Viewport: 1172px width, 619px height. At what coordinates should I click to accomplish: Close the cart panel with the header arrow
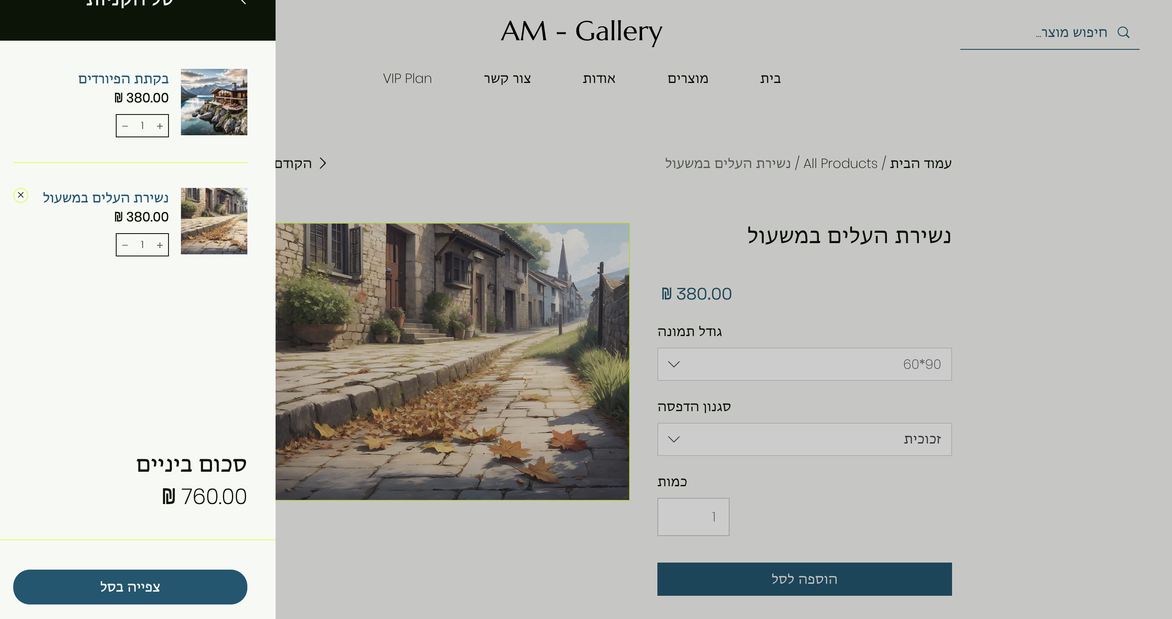[x=242, y=2]
